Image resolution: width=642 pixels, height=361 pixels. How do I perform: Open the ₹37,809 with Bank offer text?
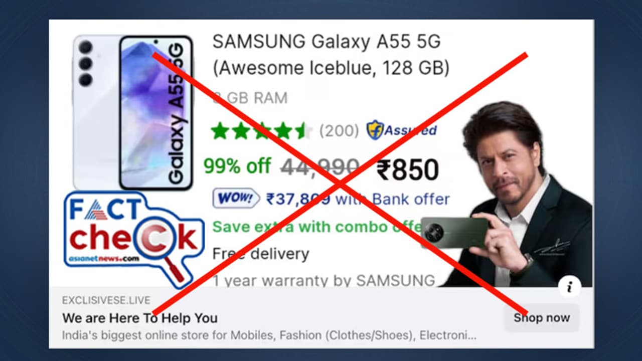[x=358, y=199]
